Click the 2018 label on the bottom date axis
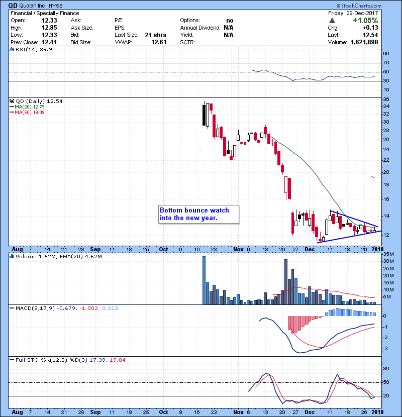The width and height of the screenshot is (402, 417). pos(377,412)
